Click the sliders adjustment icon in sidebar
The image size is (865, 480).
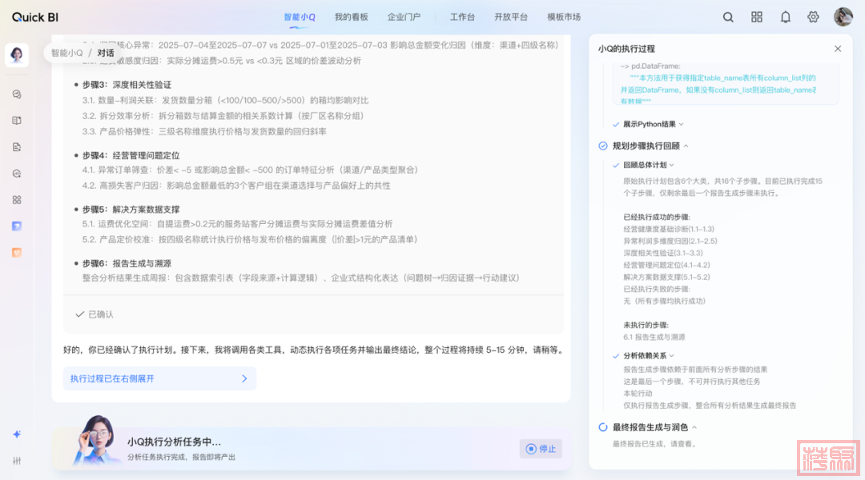(17, 460)
